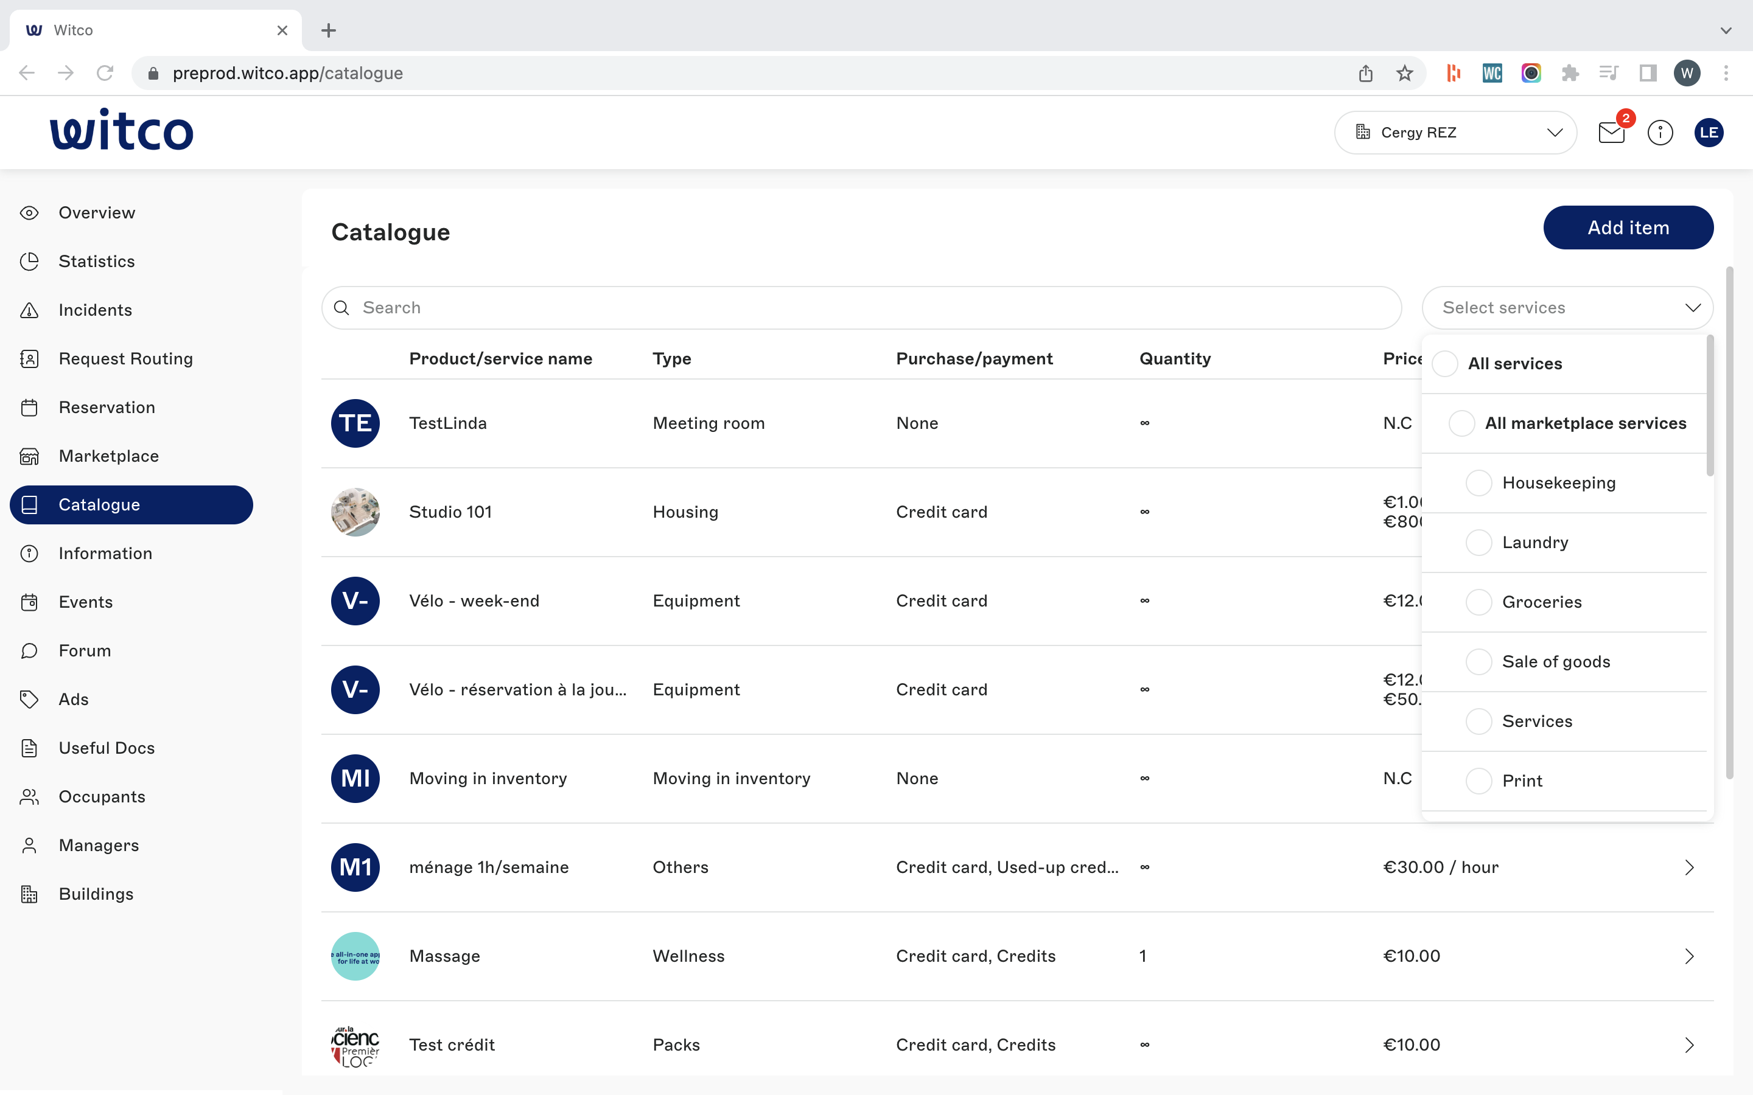Open Occupants from the sidebar
The image size is (1753, 1095).
pos(102,797)
